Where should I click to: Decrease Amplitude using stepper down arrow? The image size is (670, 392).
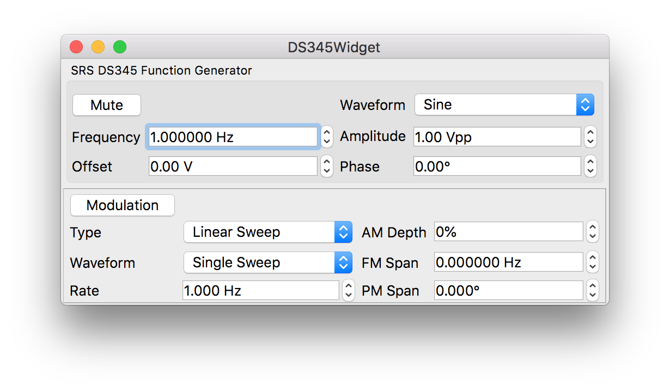click(x=590, y=142)
